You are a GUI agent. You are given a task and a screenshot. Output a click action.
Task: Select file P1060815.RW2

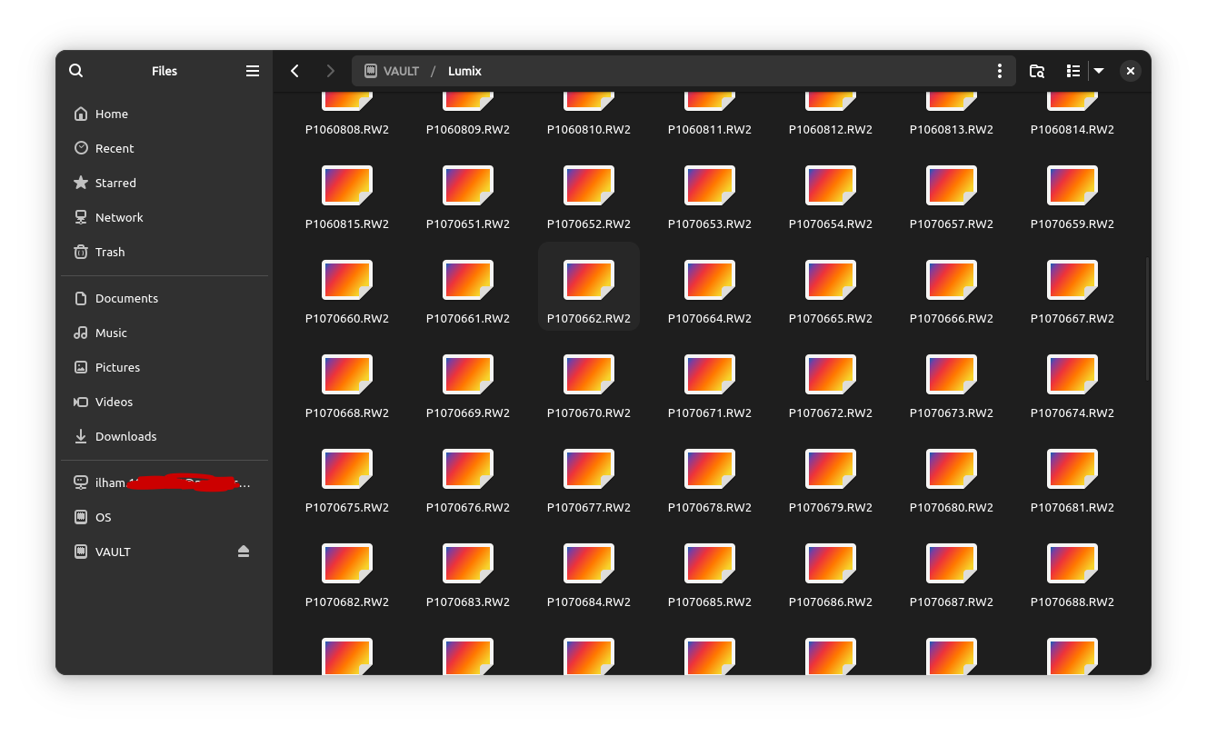[347, 197]
